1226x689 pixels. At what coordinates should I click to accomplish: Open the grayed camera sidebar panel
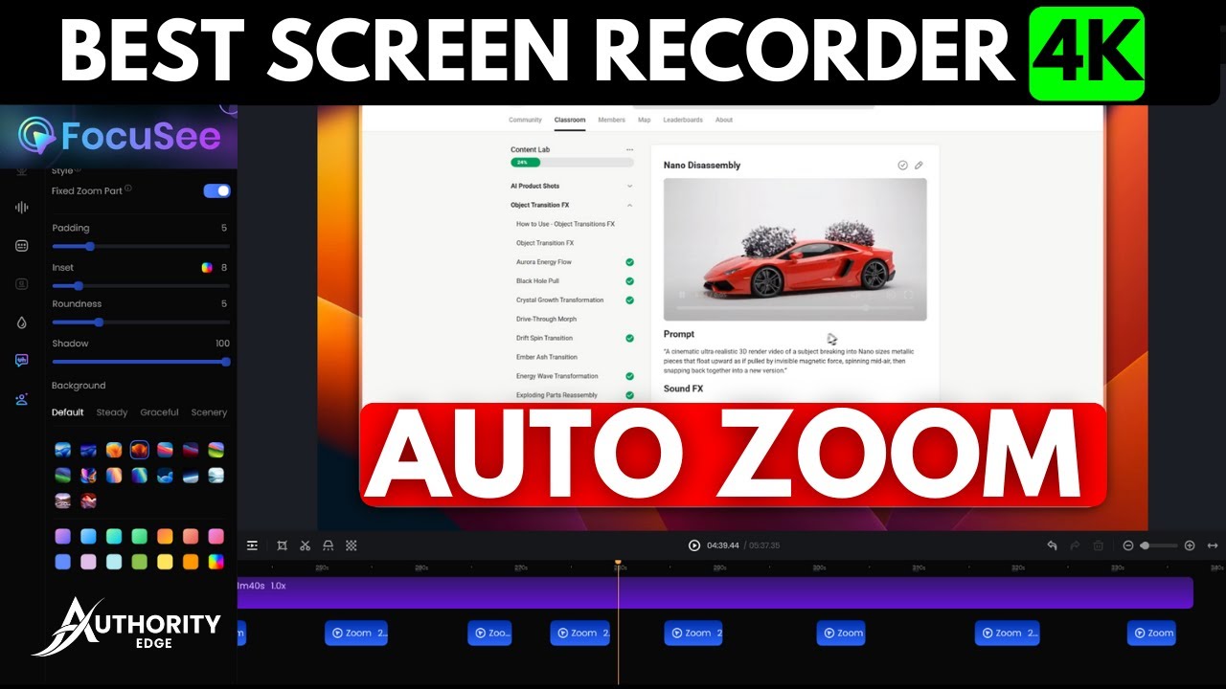[21, 284]
